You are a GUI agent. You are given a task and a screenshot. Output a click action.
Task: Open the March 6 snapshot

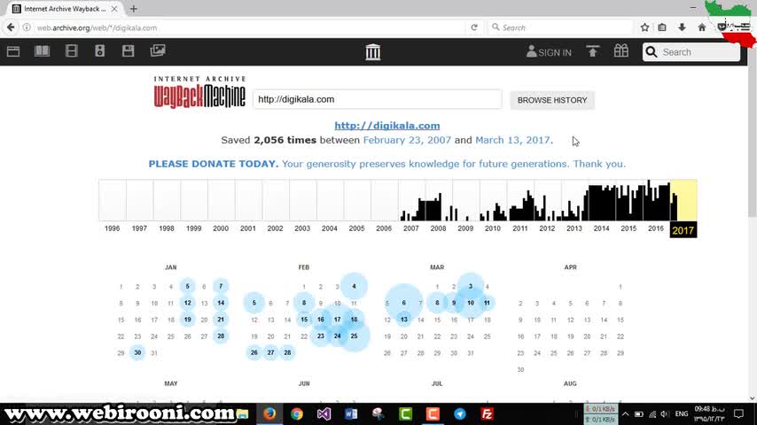[403, 303]
